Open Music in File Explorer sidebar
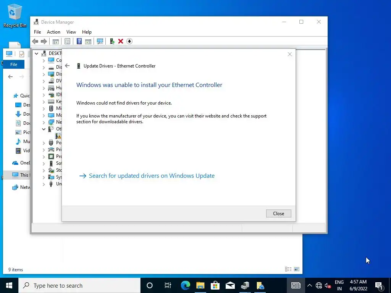This screenshot has width=391, height=293. click(x=23, y=142)
